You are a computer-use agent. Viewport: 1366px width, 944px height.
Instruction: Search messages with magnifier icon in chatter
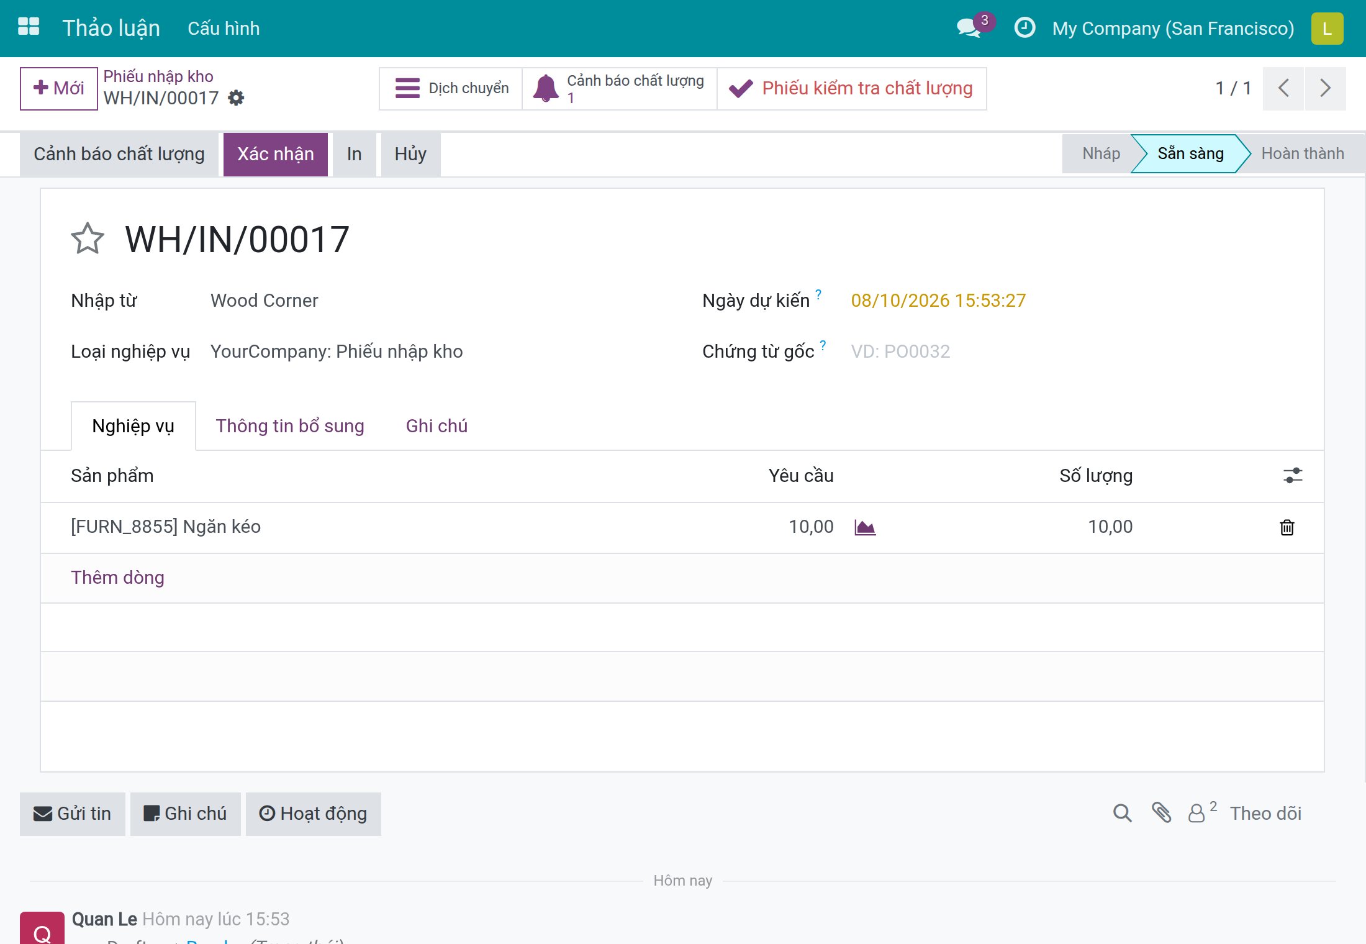1122,813
